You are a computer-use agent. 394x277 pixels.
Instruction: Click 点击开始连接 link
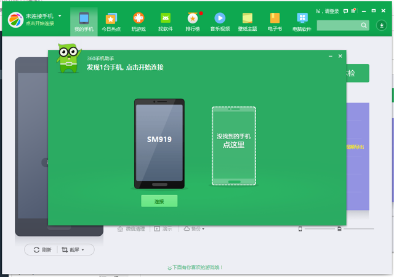(40, 23)
